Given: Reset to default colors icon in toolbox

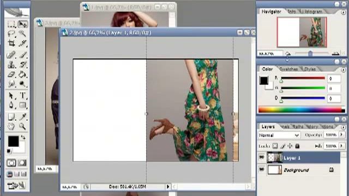Looking at the screenshot, I should (9, 151).
